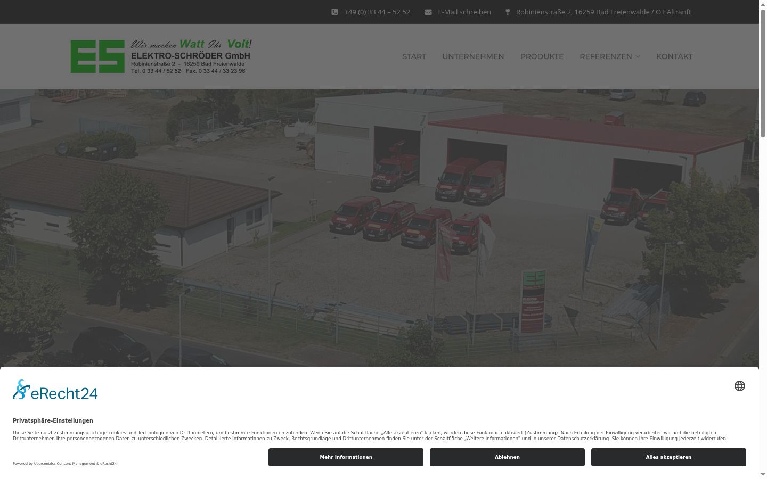The height and width of the screenshot is (479, 767).
Task: Open the Produkte menu item
Action: click(542, 56)
